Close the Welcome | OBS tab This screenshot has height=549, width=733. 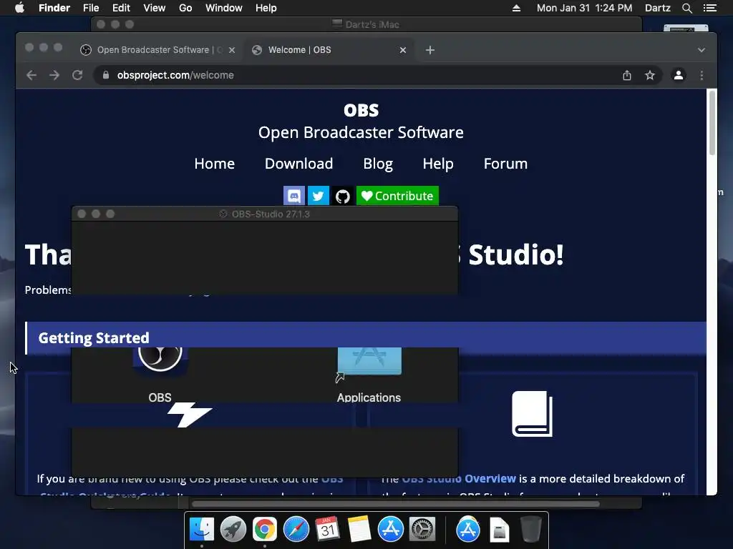(x=403, y=50)
